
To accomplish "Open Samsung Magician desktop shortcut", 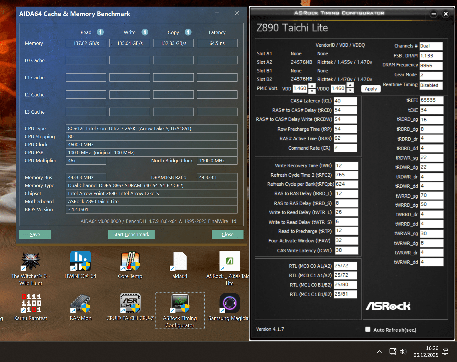I will pyautogui.click(x=230, y=307).
